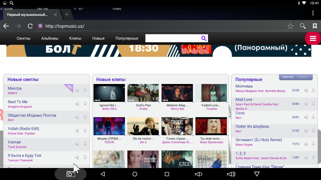The width and height of the screenshot is (321, 180).
Task: Play Next To Me speaker icon
Action: [x=77, y=104]
